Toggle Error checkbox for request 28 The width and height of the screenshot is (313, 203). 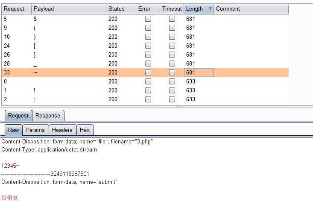[148, 63]
